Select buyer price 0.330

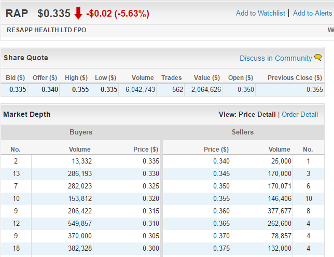pyautogui.click(x=151, y=173)
